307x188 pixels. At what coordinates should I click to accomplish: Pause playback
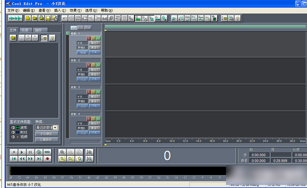point(30,152)
